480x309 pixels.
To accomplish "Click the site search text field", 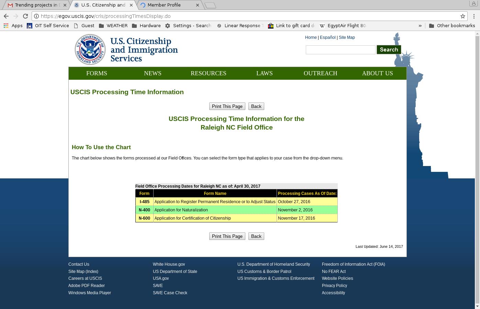I will pos(341,50).
